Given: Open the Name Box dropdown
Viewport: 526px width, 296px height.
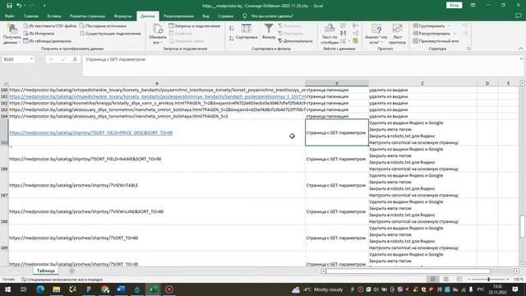Looking at the screenshot, I should [x=31, y=59].
